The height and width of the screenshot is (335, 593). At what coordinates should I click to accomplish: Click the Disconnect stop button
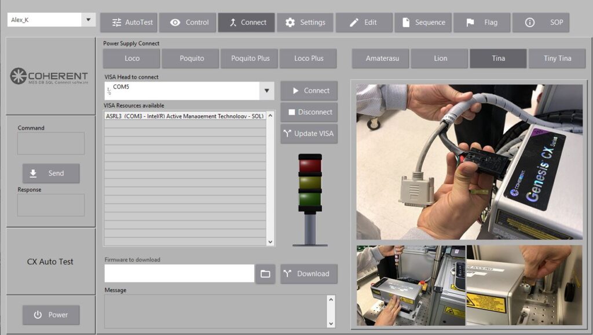pyautogui.click(x=309, y=112)
